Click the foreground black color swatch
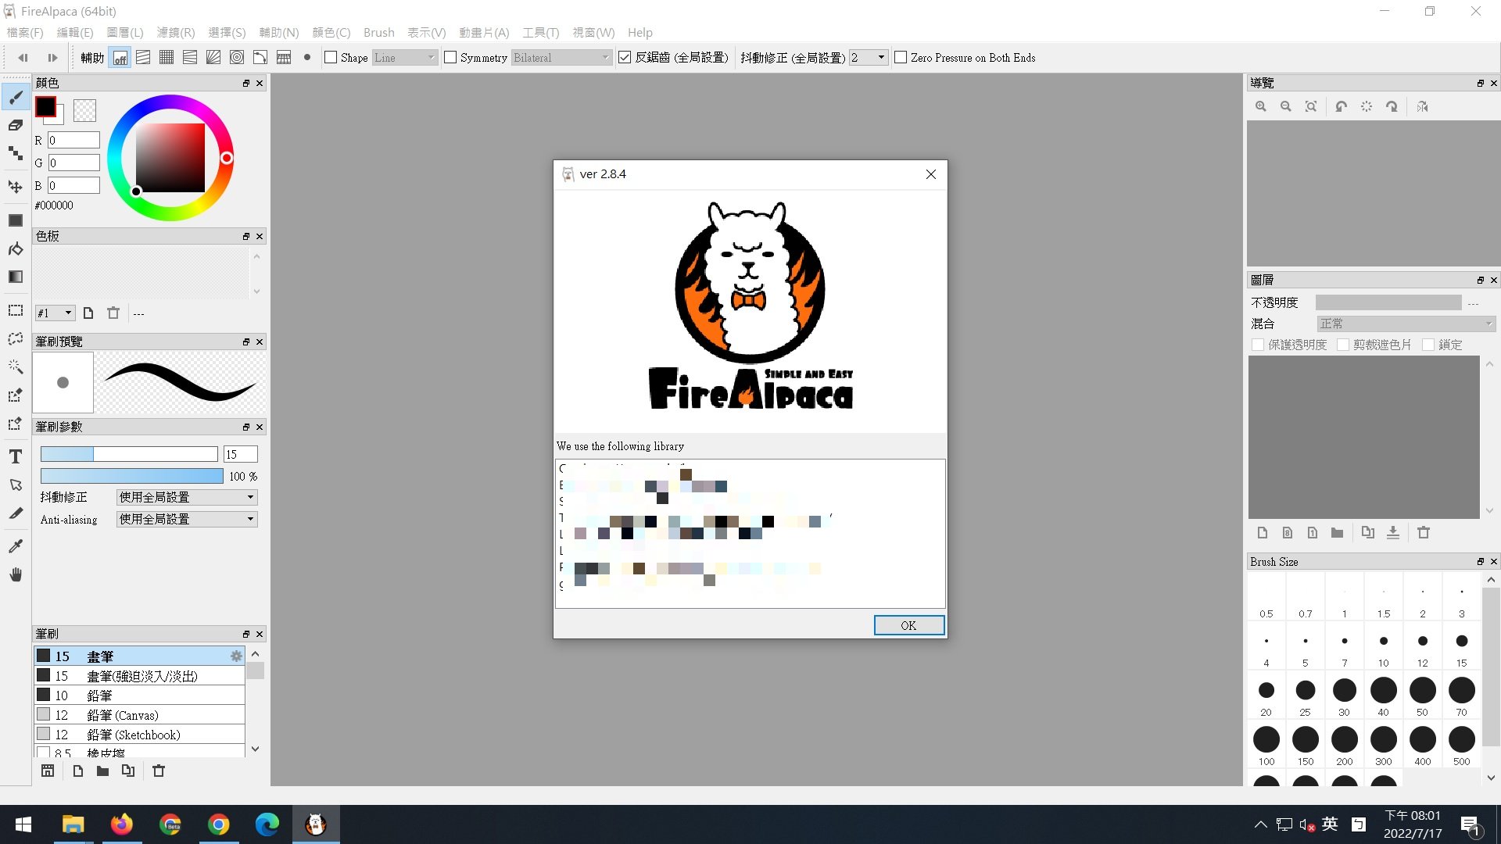The height and width of the screenshot is (844, 1501). [45, 107]
